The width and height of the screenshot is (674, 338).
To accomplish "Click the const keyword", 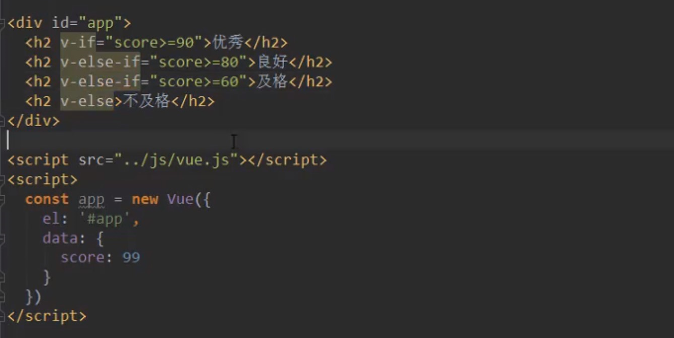I will click(x=47, y=199).
